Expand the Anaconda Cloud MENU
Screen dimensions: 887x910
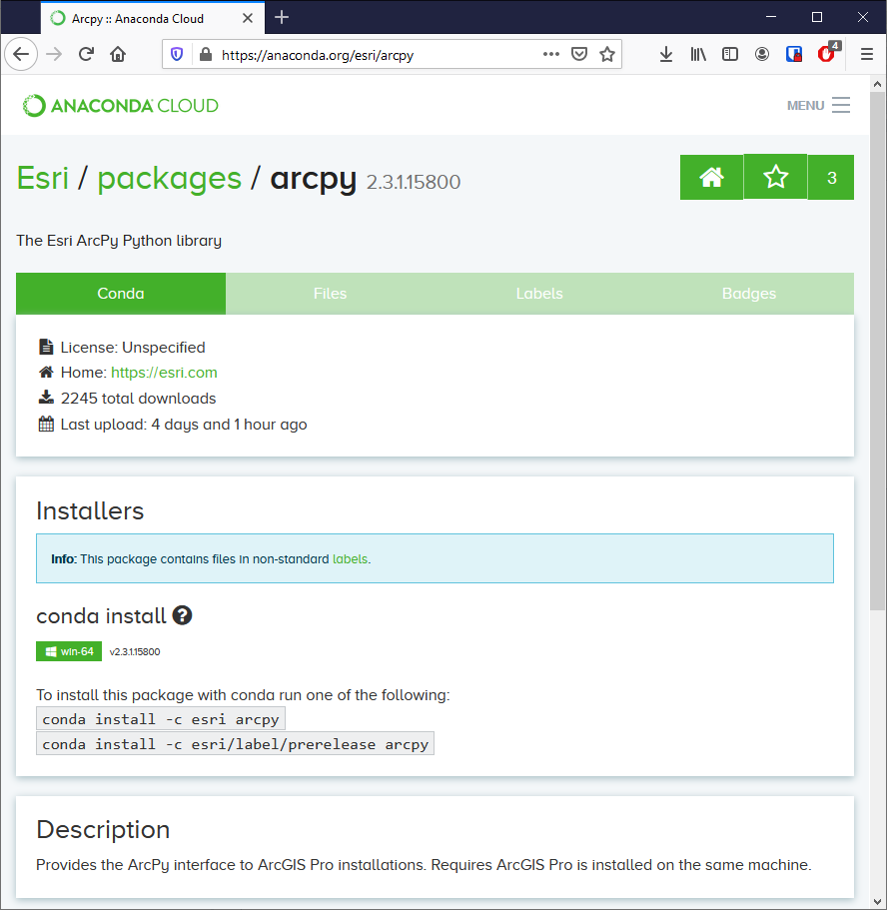(819, 105)
